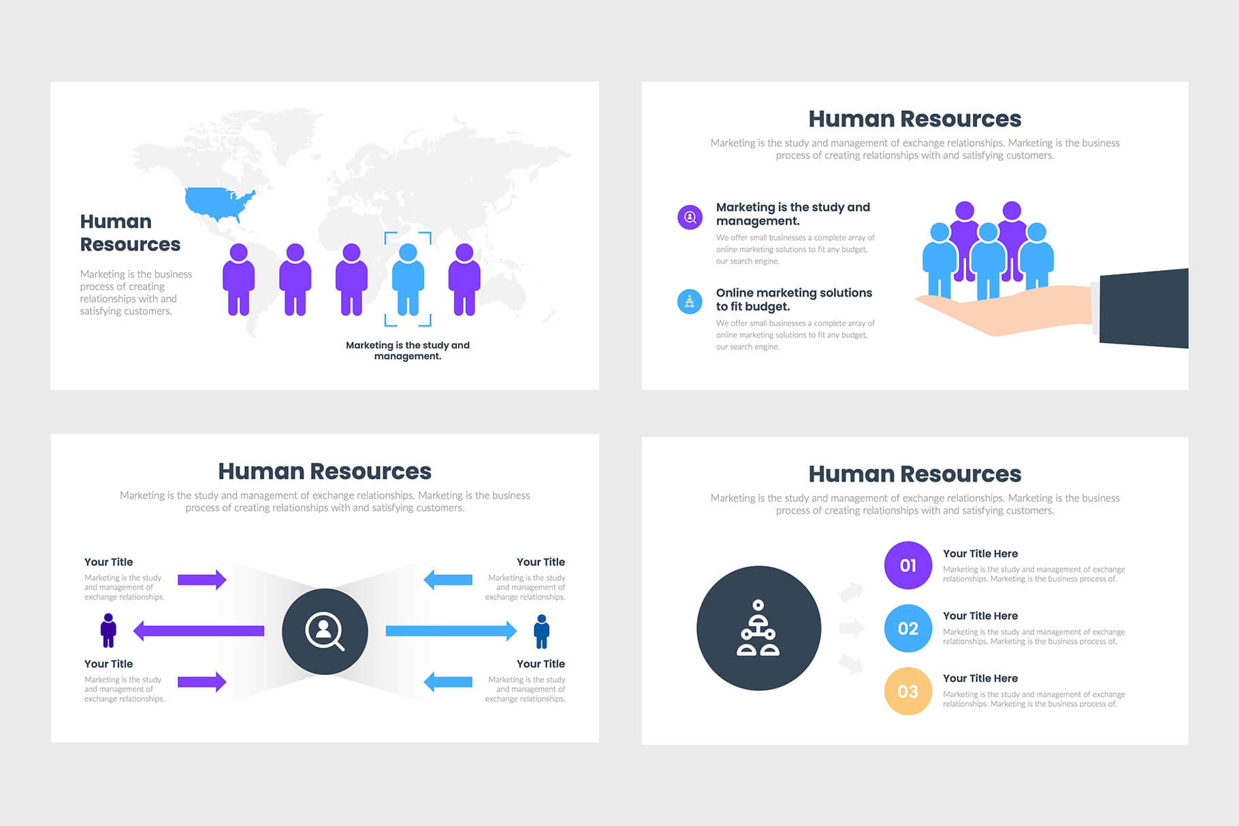The image size is (1239, 826).
Task: Select the dark magnifier profile circle icon
Action: click(325, 631)
